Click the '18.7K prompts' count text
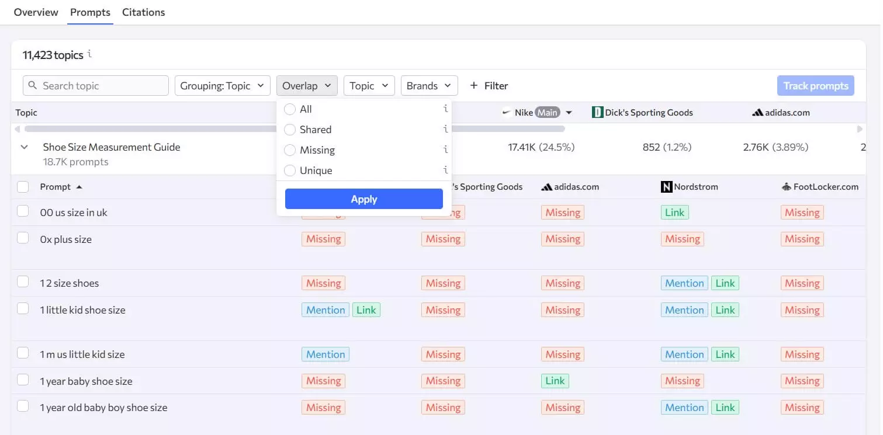Image resolution: width=883 pixels, height=435 pixels. click(75, 162)
